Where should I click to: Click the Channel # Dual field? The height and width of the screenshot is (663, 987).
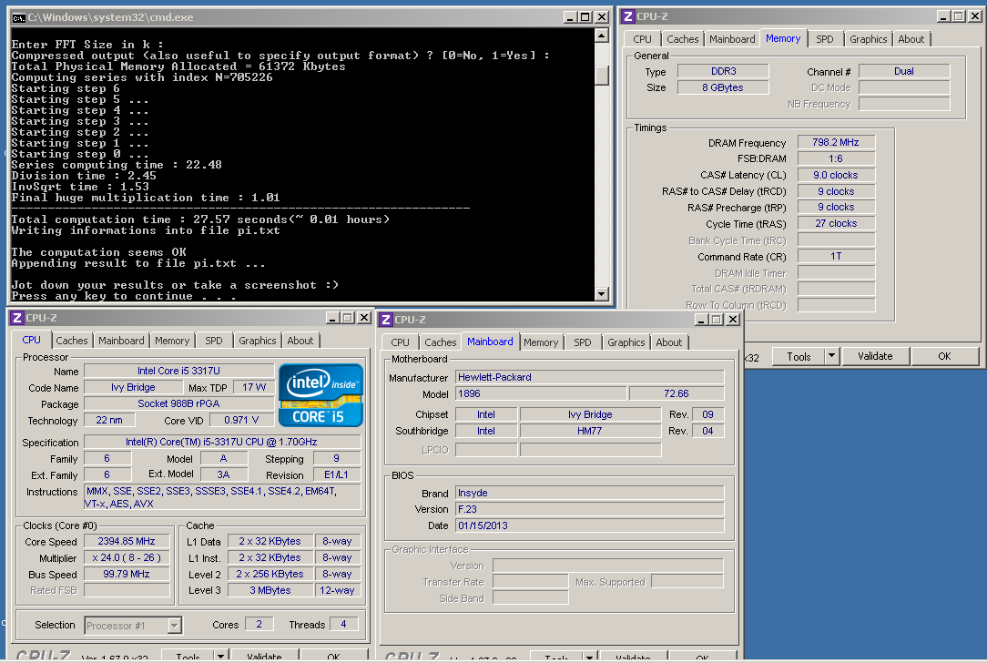tap(904, 71)
